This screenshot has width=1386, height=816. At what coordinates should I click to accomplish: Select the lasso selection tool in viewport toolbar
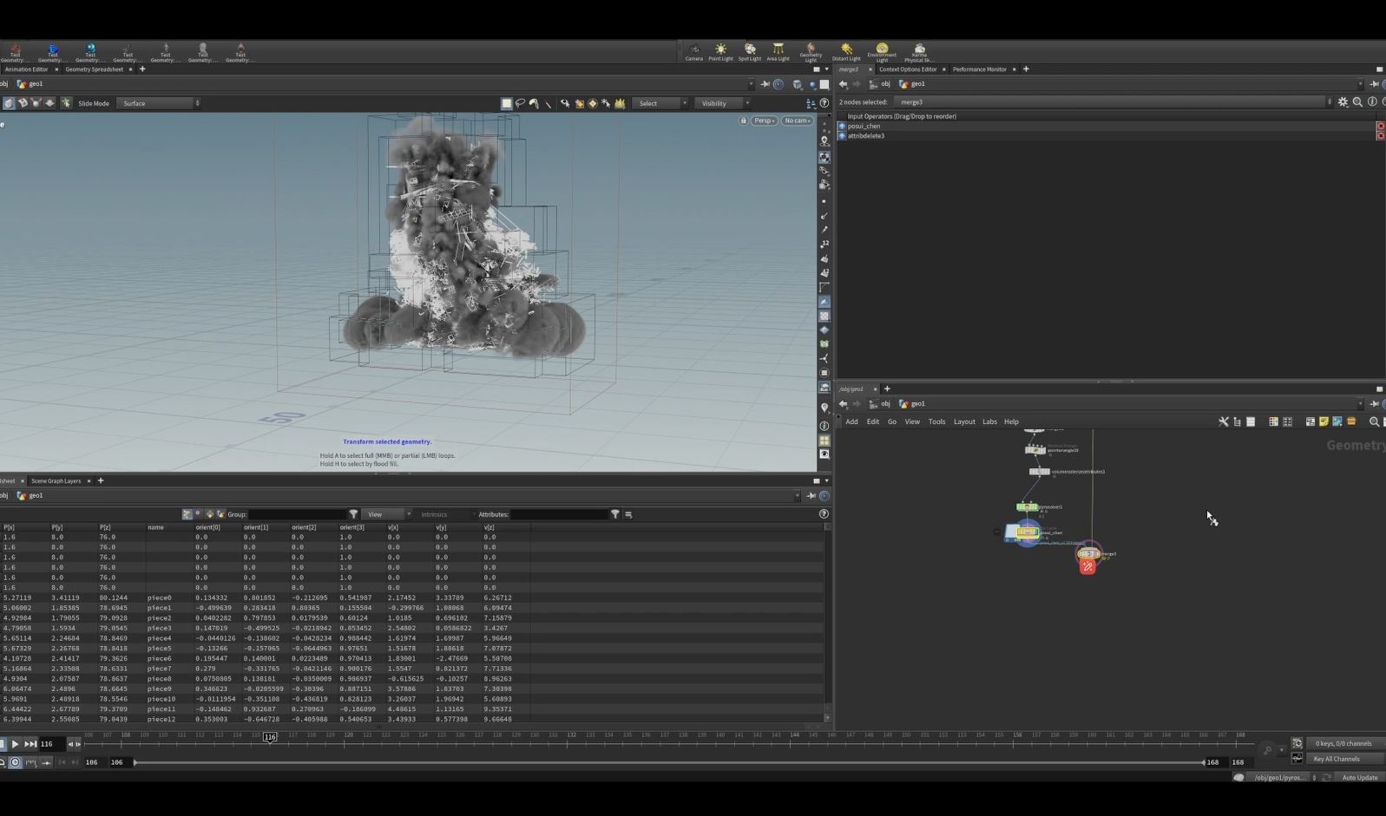click(521, 103)
